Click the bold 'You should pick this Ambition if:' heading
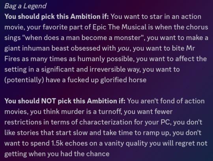213x161 pixels. (x=57, y=17)
